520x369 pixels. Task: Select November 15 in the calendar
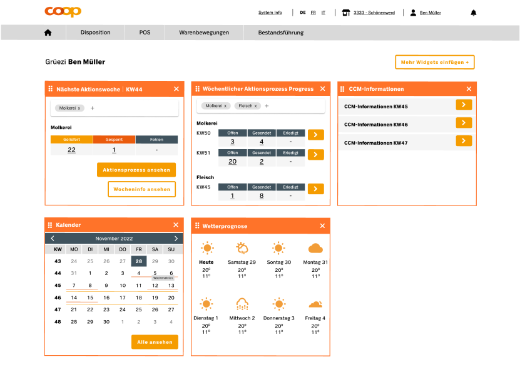point(90,298)
